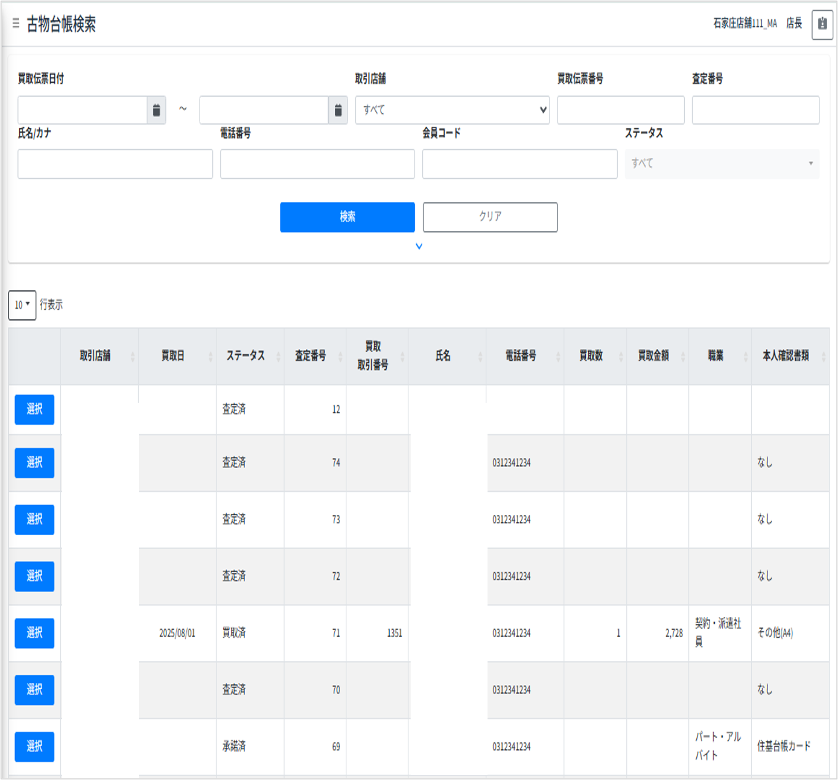The image size is (838, 780).
Task: Click into the 氏名/カナ text field
Action: coord(115,164)
